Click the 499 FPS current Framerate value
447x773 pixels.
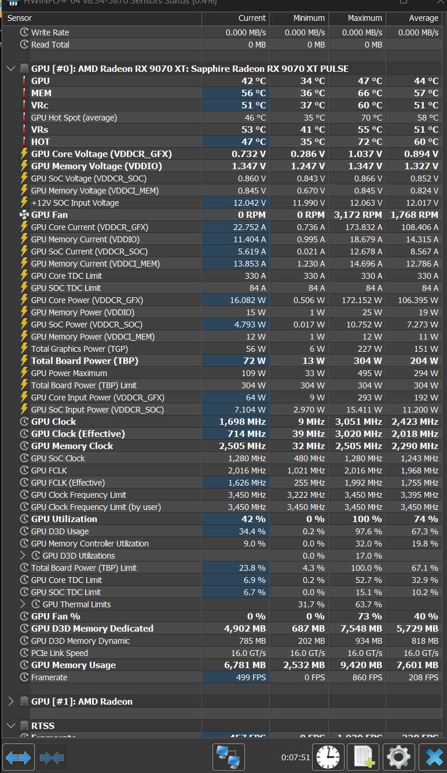[x=251, y=677]
